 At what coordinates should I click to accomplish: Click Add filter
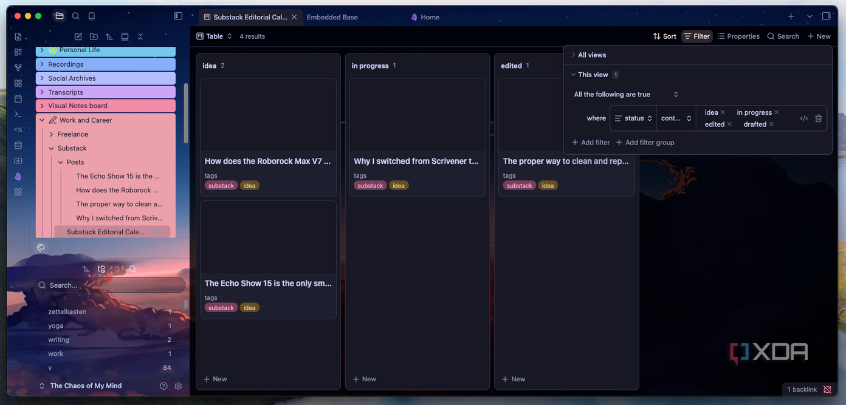coord(591,143)
